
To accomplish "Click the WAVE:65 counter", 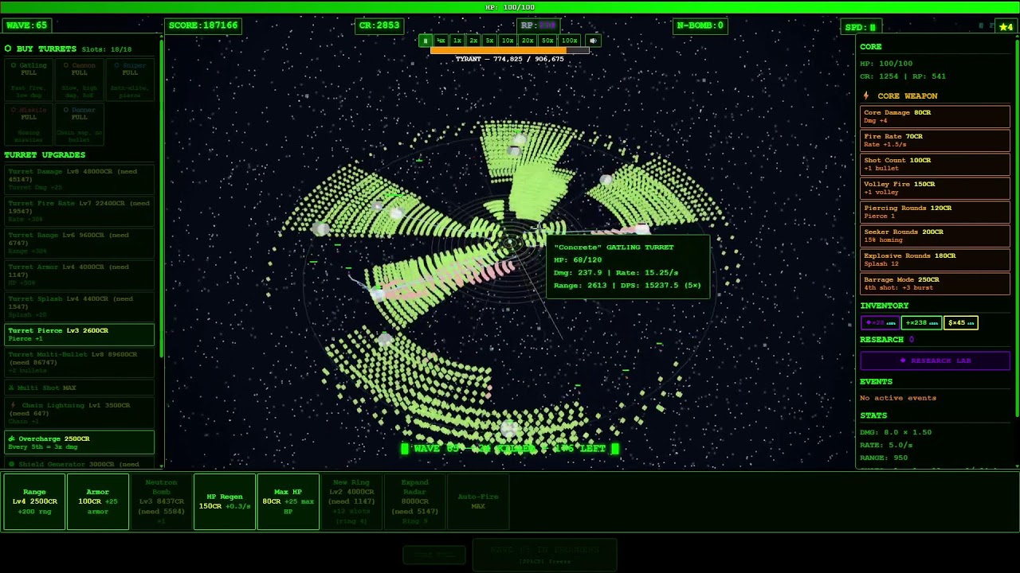I will pos(26,25).
